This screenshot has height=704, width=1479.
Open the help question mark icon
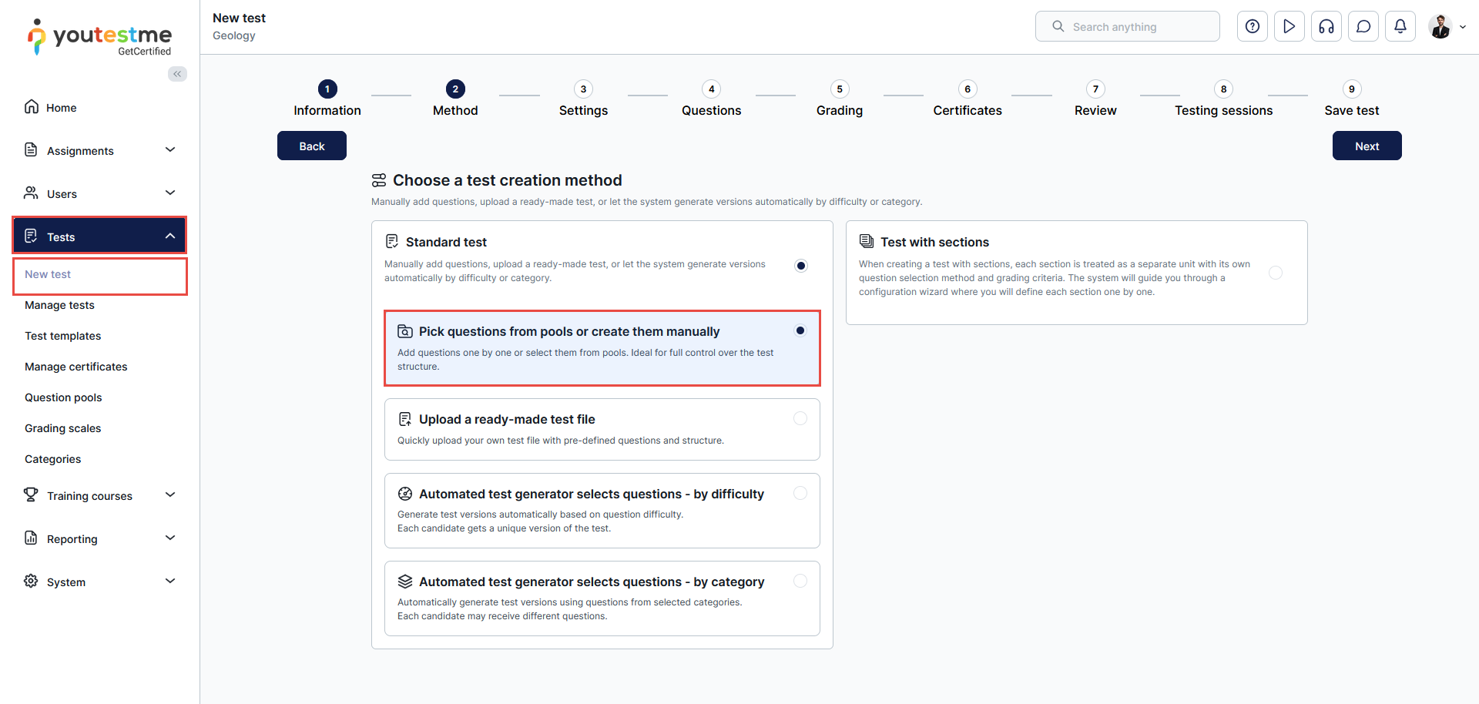1252,27
